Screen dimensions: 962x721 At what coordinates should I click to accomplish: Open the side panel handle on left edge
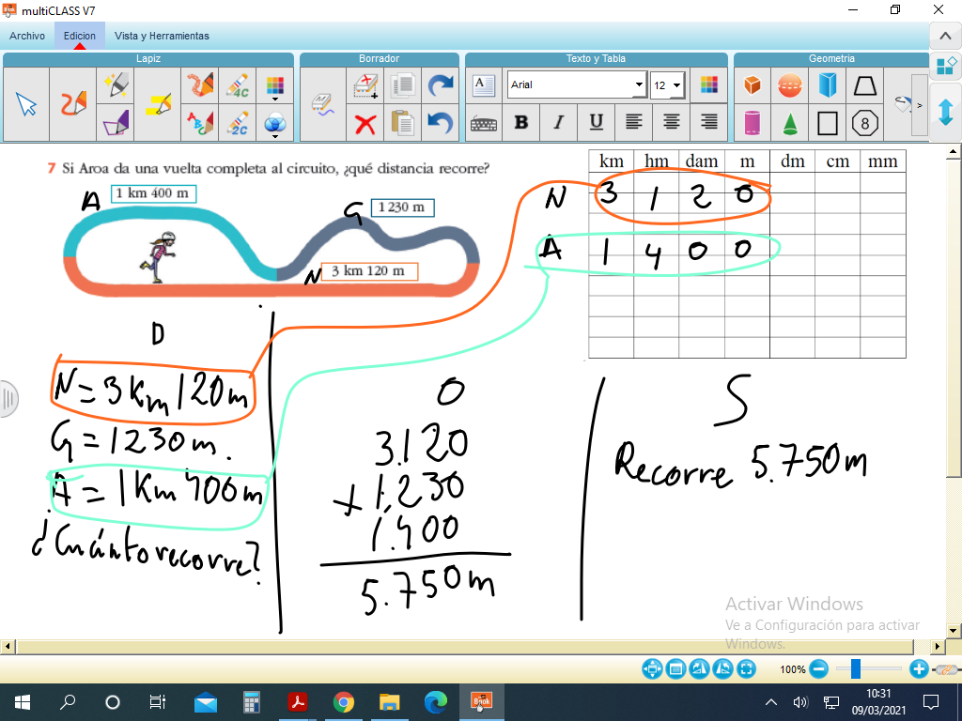click(8, 398)
